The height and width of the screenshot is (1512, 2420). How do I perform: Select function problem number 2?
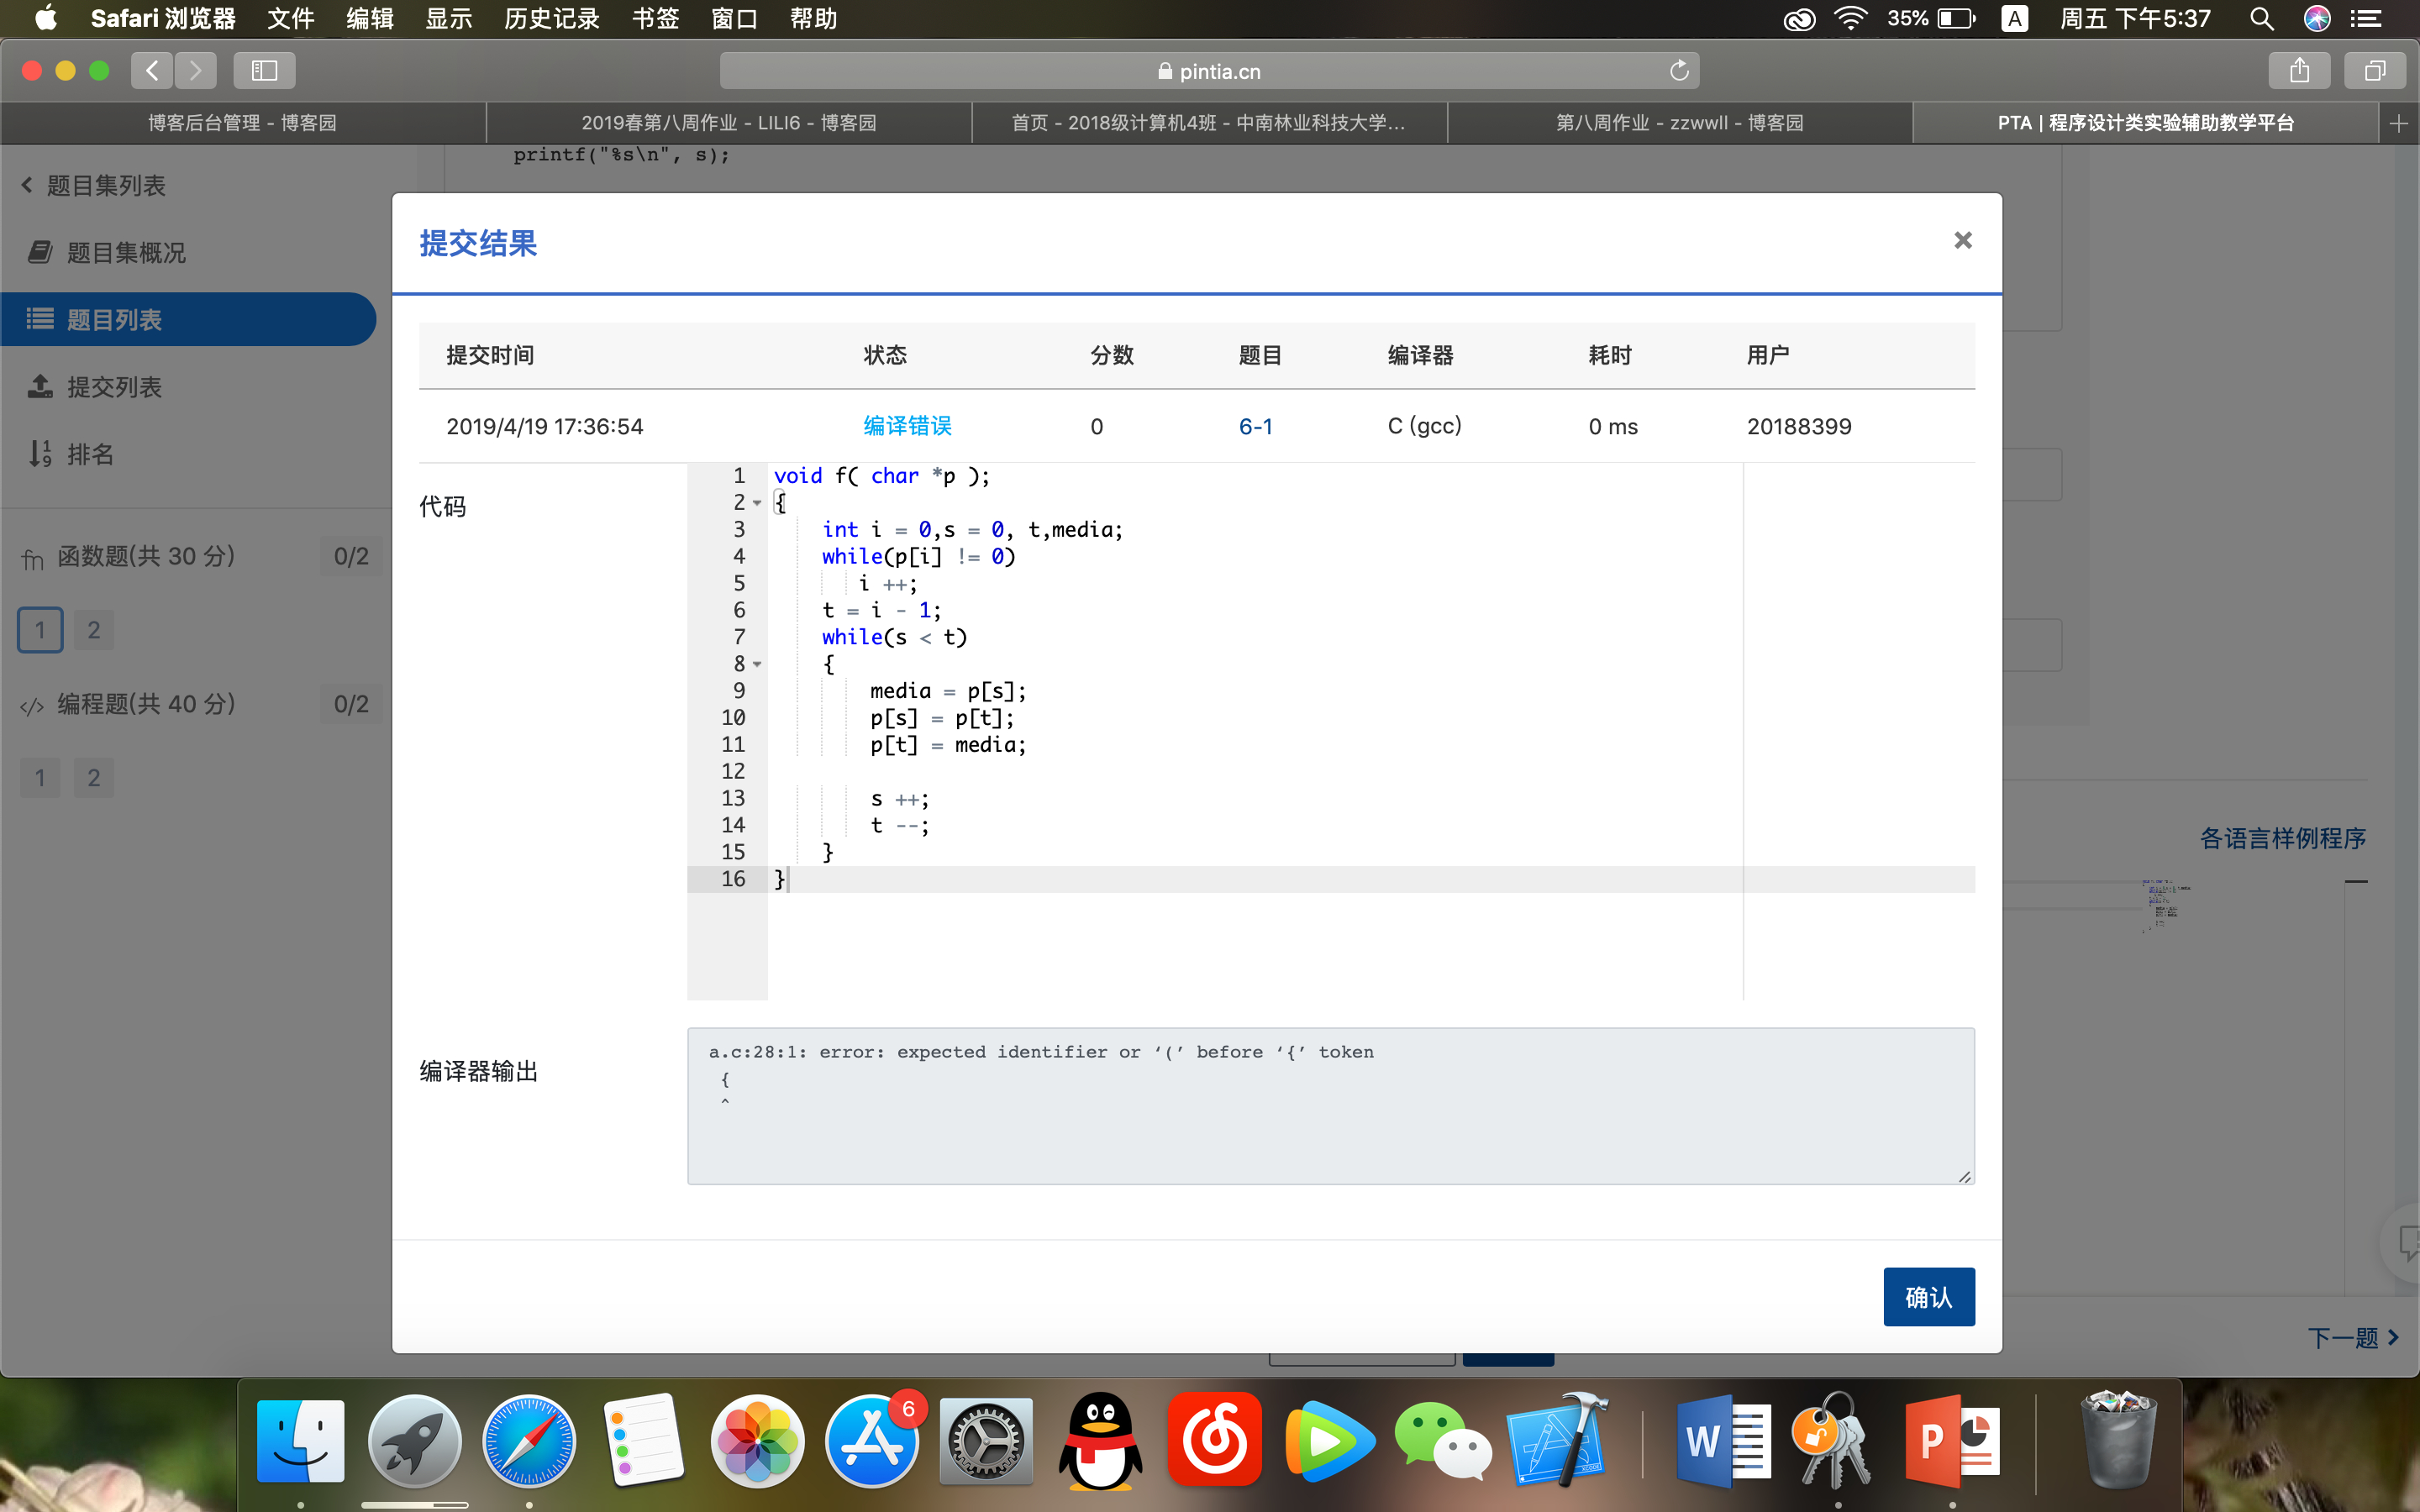click(94, 630)
